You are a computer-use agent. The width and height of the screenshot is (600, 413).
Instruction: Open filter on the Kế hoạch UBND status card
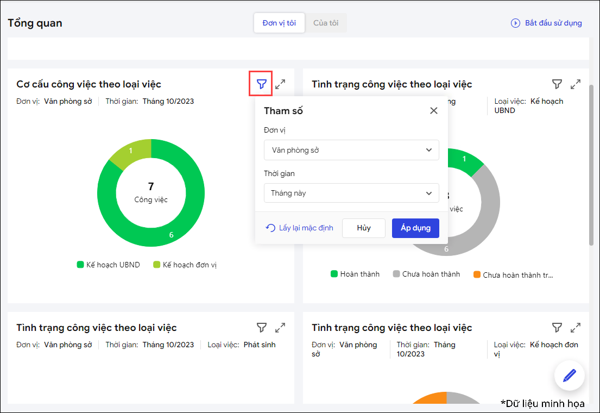click(557, 84)
